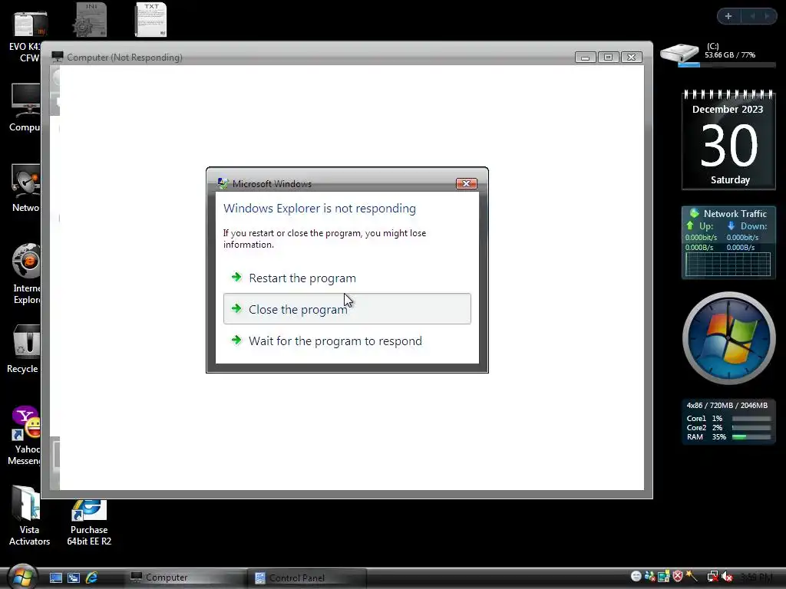
Task: Click the red shield security tray icon
Action: coord(678,577)
